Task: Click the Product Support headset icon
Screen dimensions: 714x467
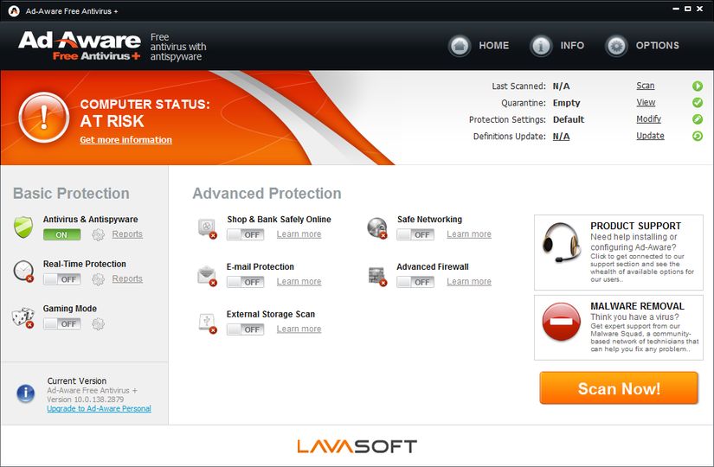Action: pos(561,241)
